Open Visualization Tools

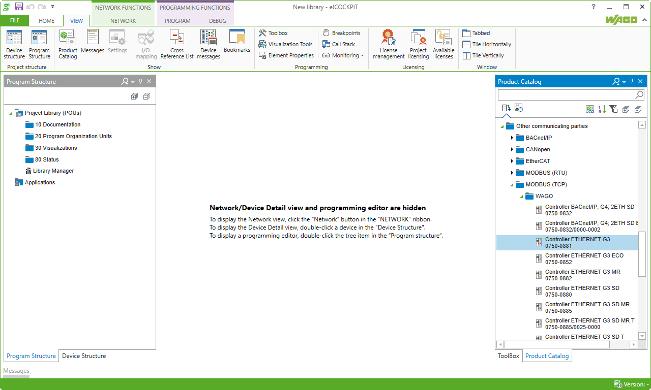point(285,44)
